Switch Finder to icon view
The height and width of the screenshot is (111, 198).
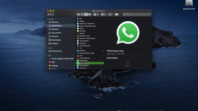coord(78,14)
